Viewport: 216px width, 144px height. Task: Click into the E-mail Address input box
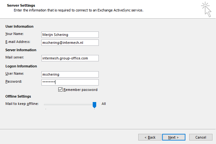coord(70,43)
